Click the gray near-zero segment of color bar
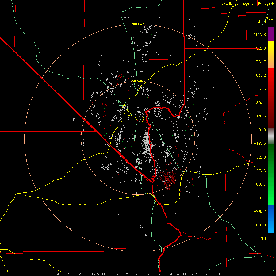 pyautogui.click(x=271, y=136)
